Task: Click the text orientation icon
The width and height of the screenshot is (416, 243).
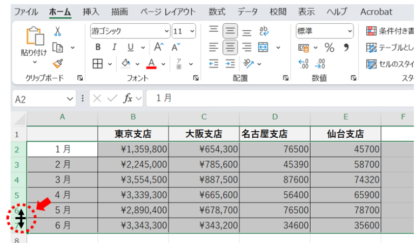Action: pyautogui.click(x=249, y=64)
